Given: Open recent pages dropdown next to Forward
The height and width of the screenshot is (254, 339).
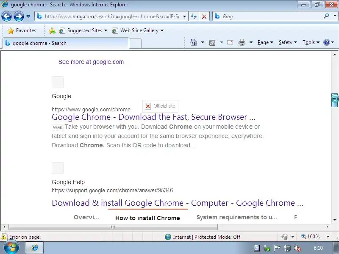Looking at the screenshot, I should click(28, 17).
